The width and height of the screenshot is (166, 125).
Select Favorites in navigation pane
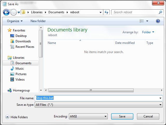tap(19, 30)
